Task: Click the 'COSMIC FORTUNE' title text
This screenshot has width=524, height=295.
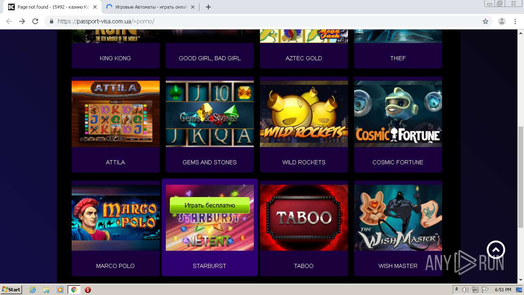Action: click(398, 162)
